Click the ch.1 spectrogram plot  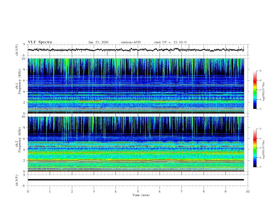[136, 86]
